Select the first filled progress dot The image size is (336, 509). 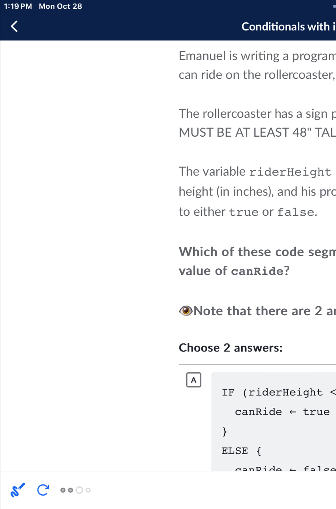62,490
